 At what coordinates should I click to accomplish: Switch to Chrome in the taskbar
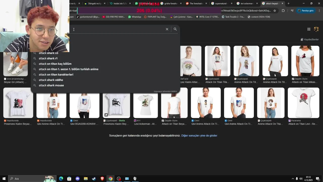point(111,179)
